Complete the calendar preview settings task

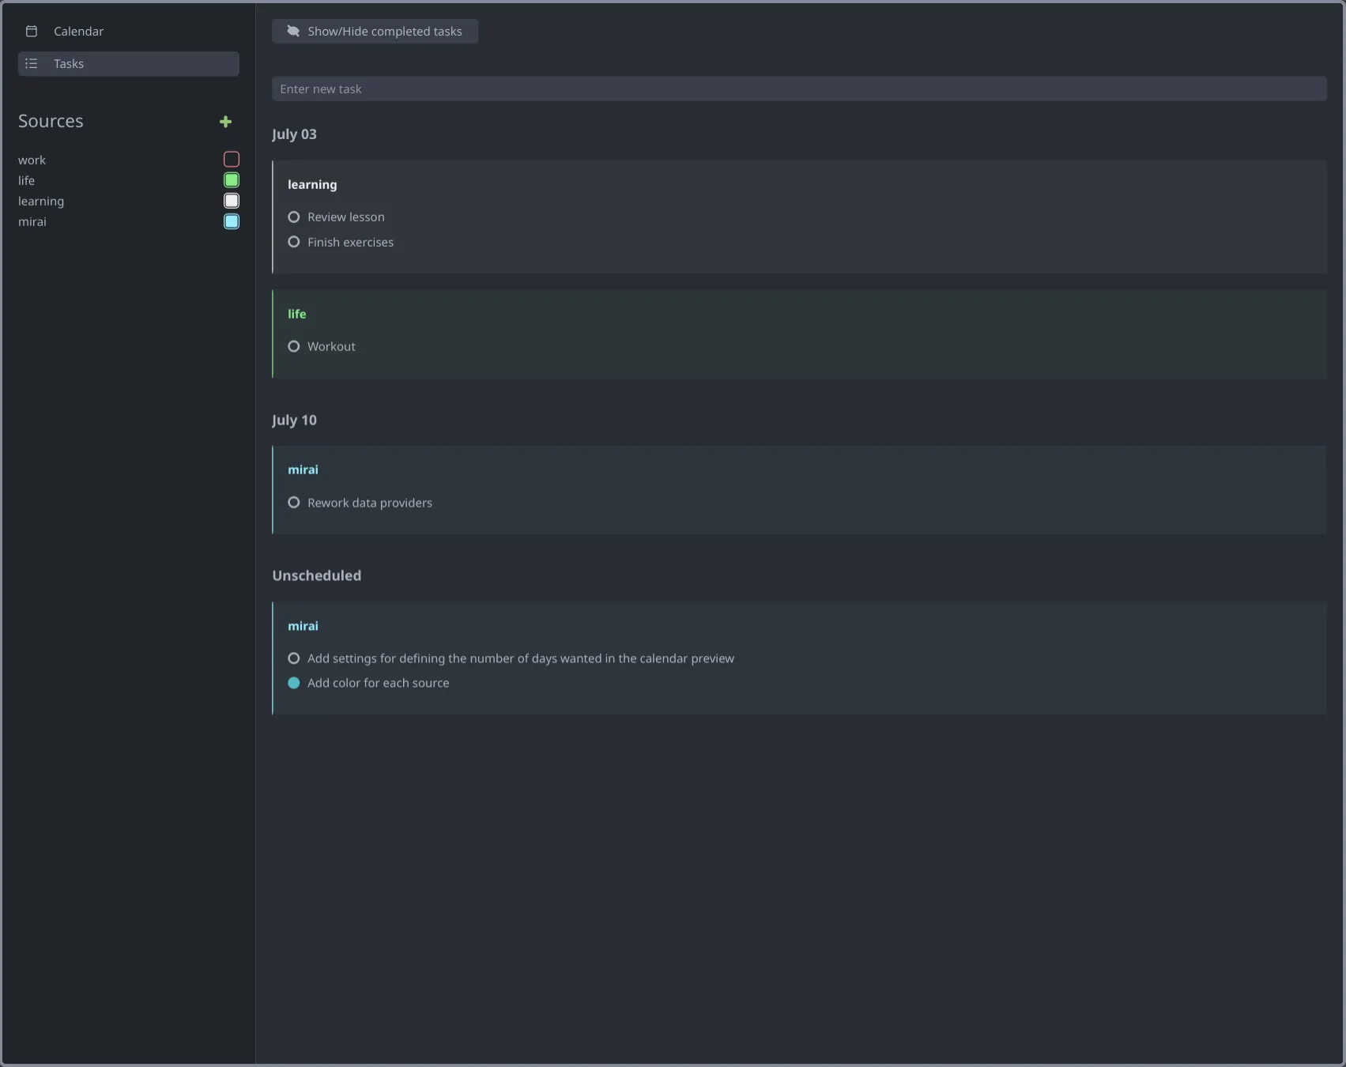(294, 658)
